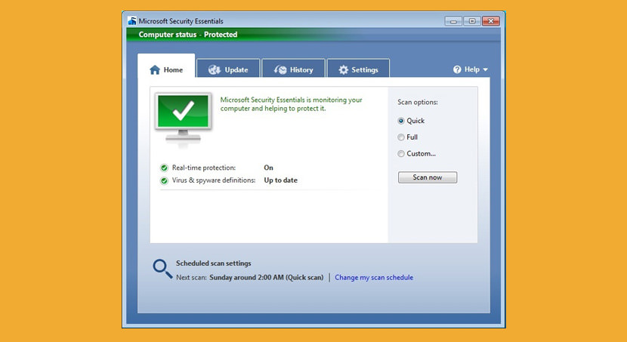Start scanning with Scan now button
This screenshot has width=627, height=342.
point(428,177)
